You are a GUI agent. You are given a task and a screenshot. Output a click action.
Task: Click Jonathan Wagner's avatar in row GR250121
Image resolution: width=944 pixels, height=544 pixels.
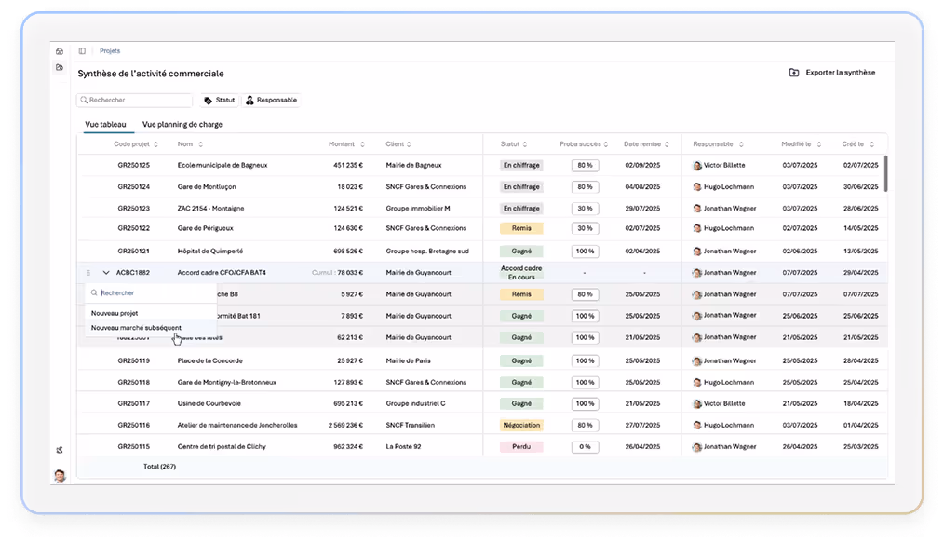coord(697,252)
